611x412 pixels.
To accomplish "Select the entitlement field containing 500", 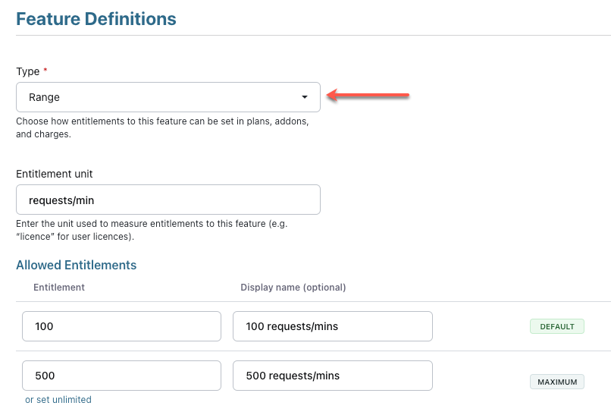I will (121, 376).
